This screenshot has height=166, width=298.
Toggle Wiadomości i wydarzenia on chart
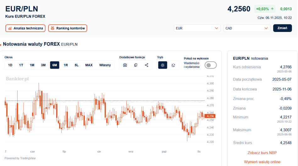pos(211,65)
